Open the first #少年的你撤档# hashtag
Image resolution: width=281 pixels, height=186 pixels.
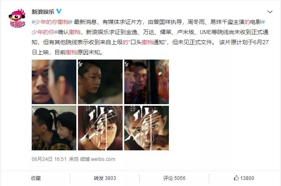(52, 22)
